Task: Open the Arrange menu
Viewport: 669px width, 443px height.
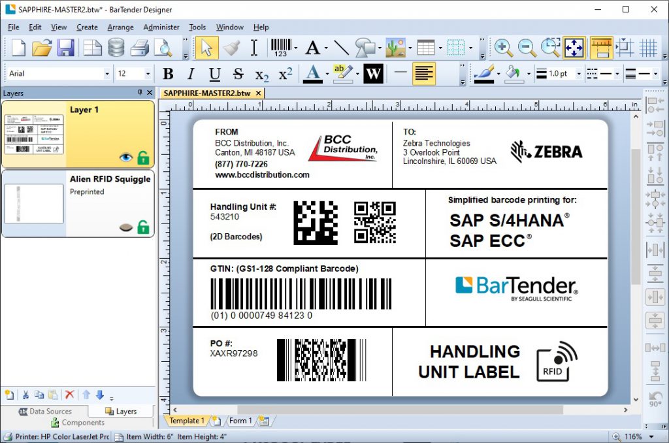Action: (x=120, y=27)
